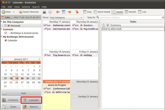
Task: Switch to Day view
Action: (x=87, y=12)
